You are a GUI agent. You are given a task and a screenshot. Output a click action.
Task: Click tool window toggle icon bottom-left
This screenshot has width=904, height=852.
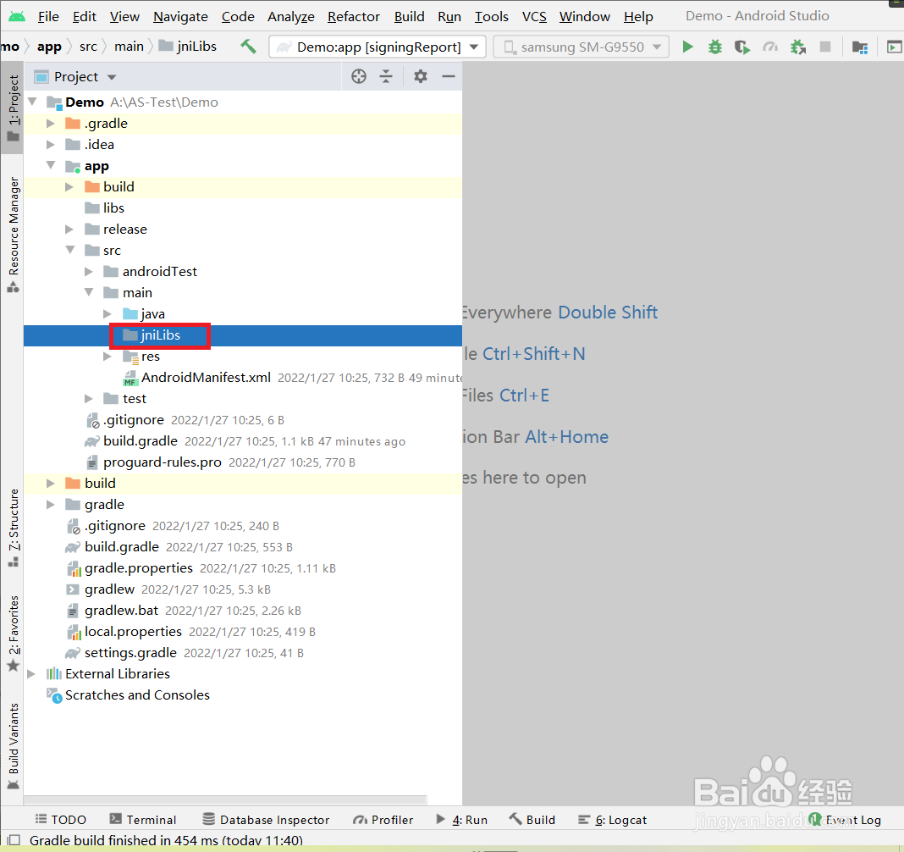pos(14,840)
